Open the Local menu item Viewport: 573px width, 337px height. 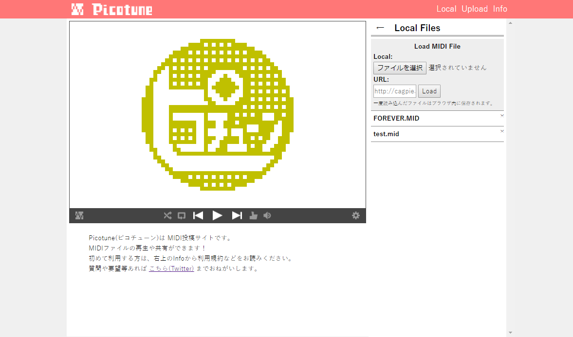(446, 9)
